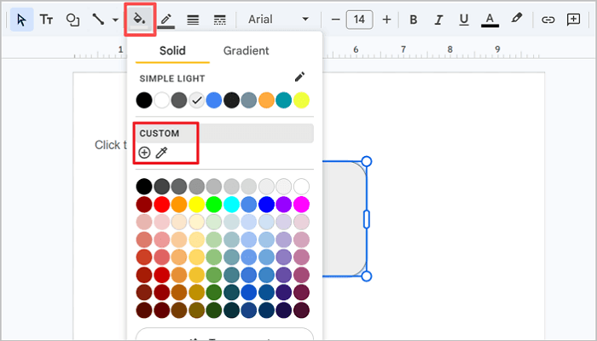Expand the Line tool dropdown arrow
This screenshot has width=597, height=341.
pyautogui.click(x=115, y=20)
